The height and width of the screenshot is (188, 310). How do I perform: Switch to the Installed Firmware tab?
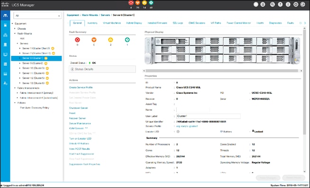[x=157, y=23]
